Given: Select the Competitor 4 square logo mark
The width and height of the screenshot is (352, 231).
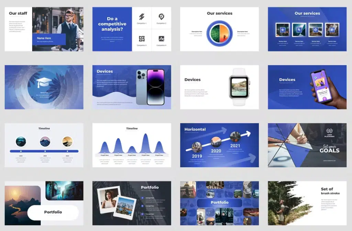Looking at the screenshot, I should 162,38.
